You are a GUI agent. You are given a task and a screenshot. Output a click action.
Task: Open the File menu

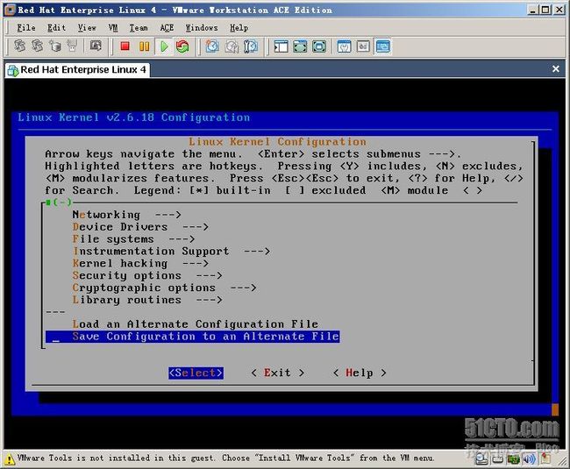pyautogui.click(x=26, y=27)
